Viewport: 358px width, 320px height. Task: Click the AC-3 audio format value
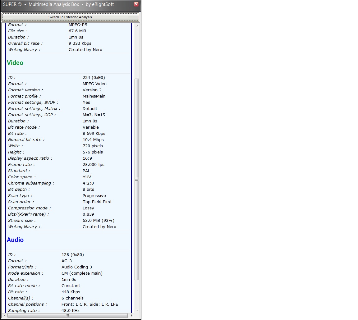pos(67,261)
